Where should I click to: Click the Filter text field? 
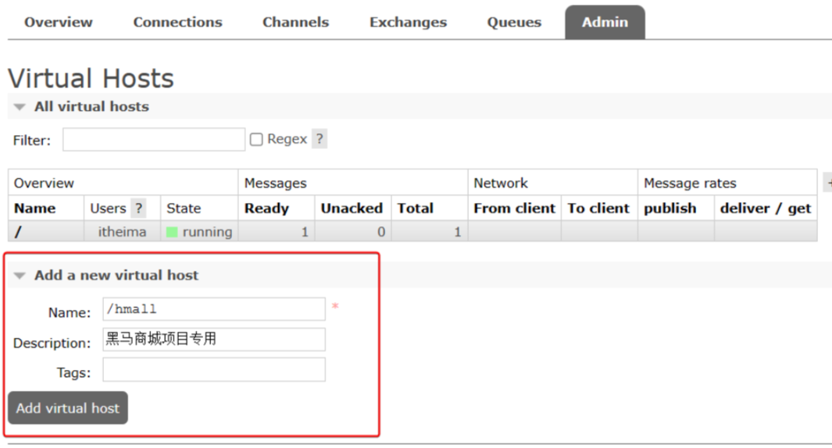point(154,140)
